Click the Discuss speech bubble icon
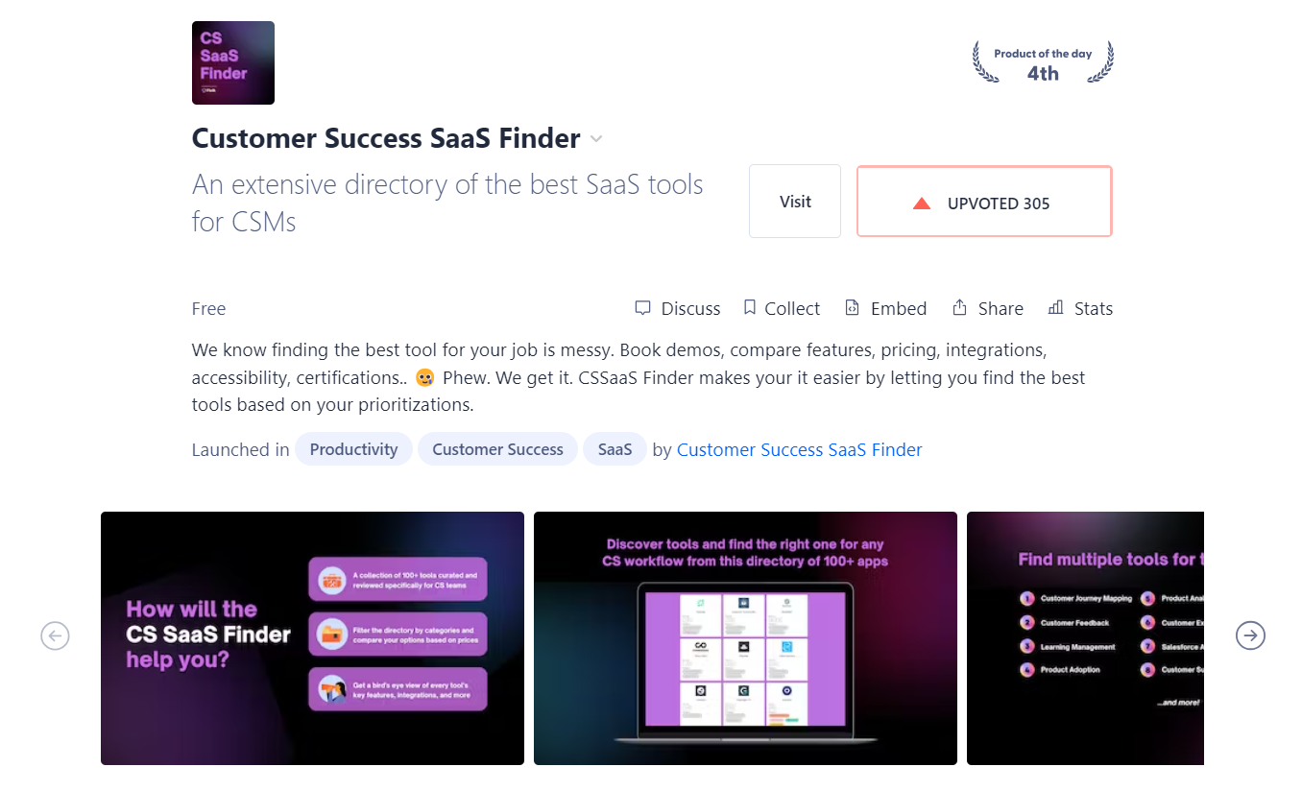 pos(642,308)
